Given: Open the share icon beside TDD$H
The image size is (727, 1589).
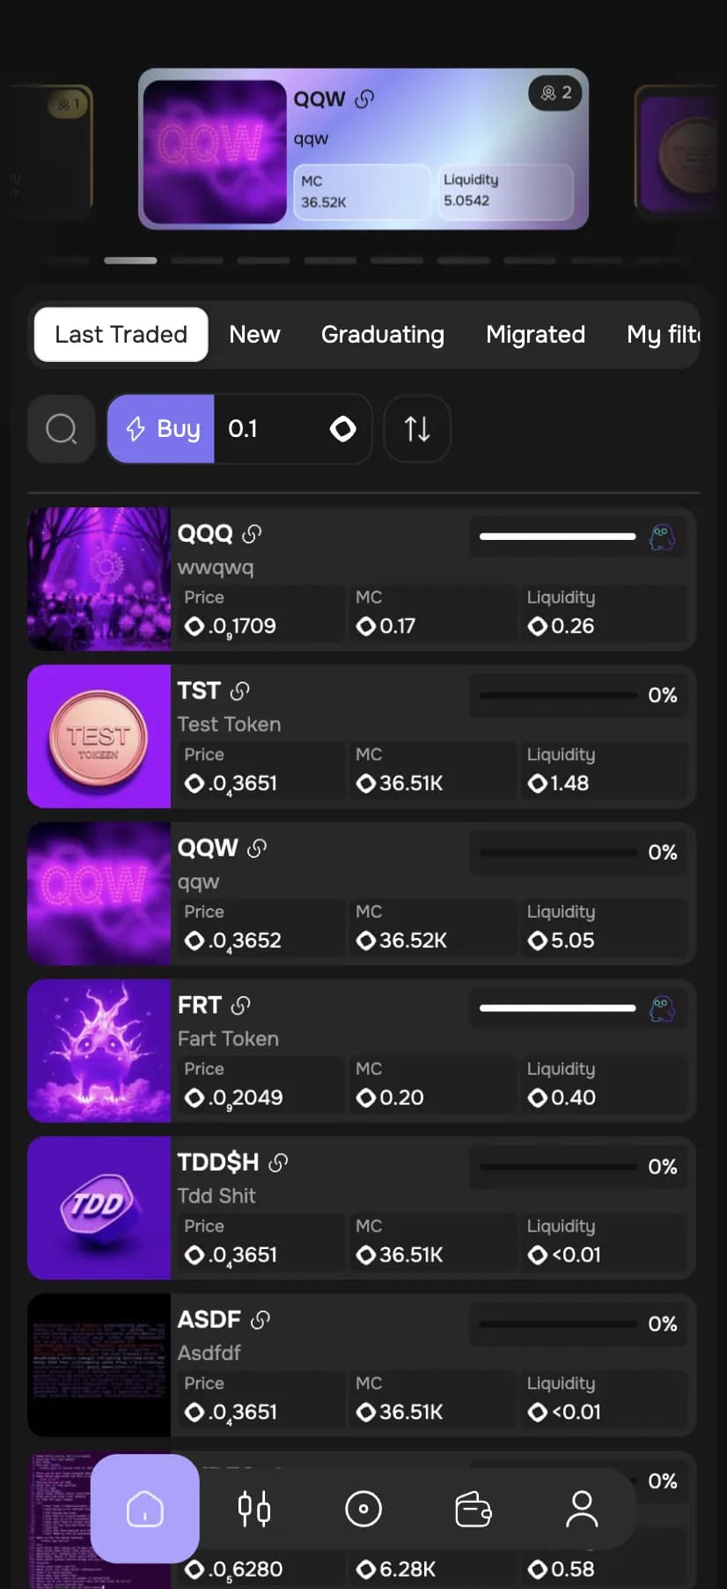Looking at the screenshot, I should coord(278,1162).
